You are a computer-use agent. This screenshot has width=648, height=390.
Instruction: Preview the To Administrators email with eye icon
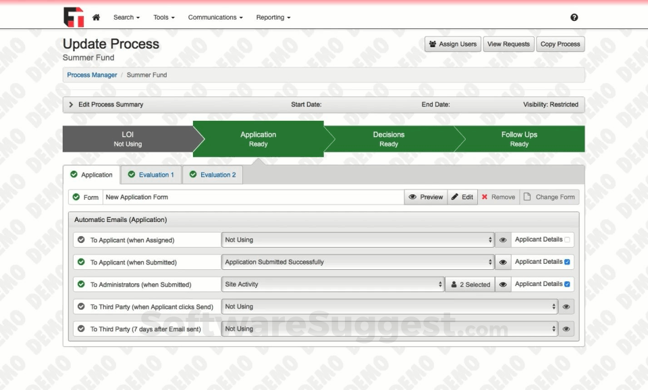503,284
